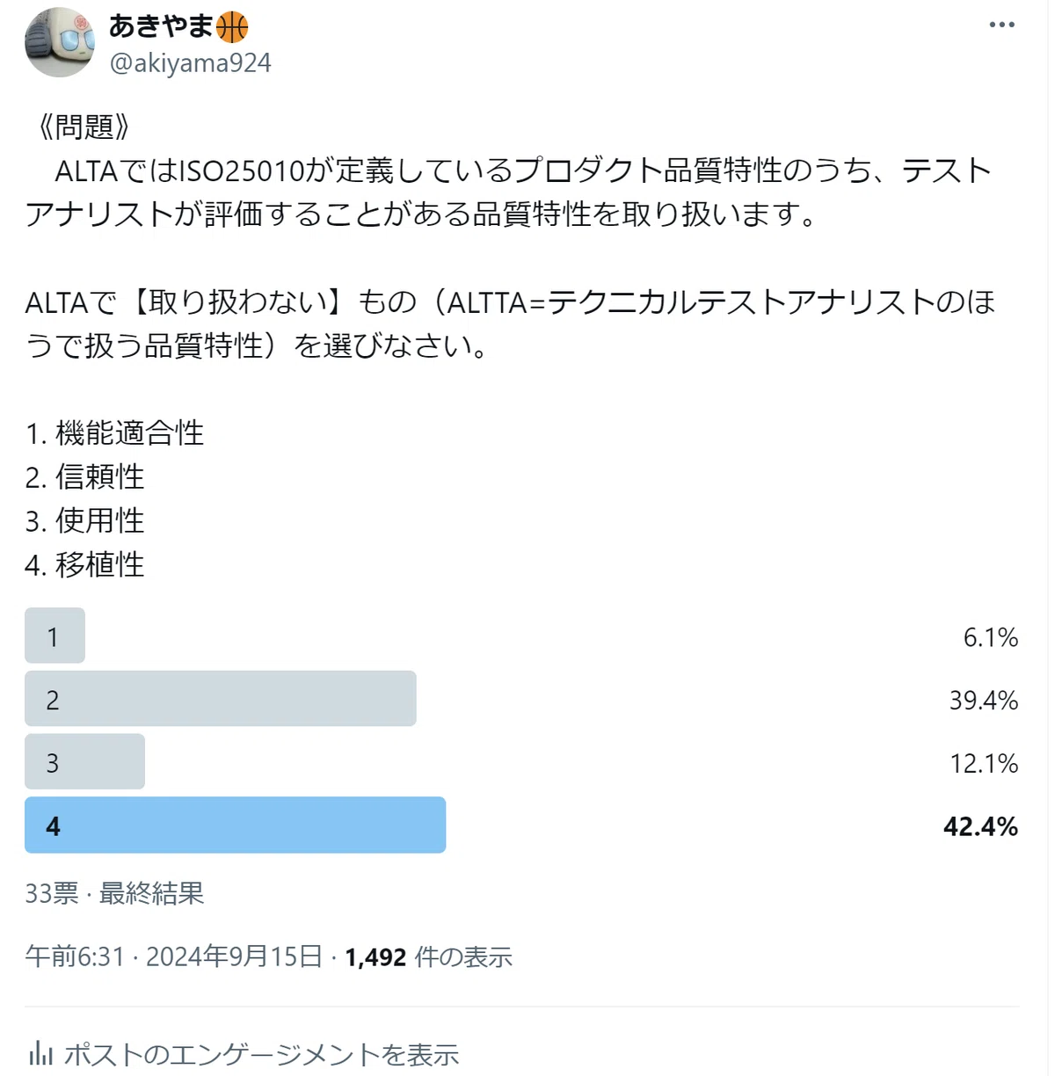Click the basketball emoji beside the name

tap(232, 27)
